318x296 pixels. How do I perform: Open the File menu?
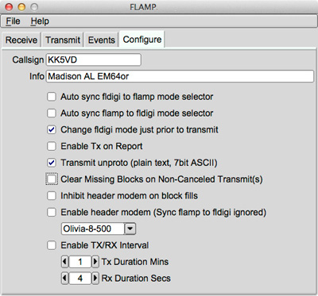tap(13, 21)
